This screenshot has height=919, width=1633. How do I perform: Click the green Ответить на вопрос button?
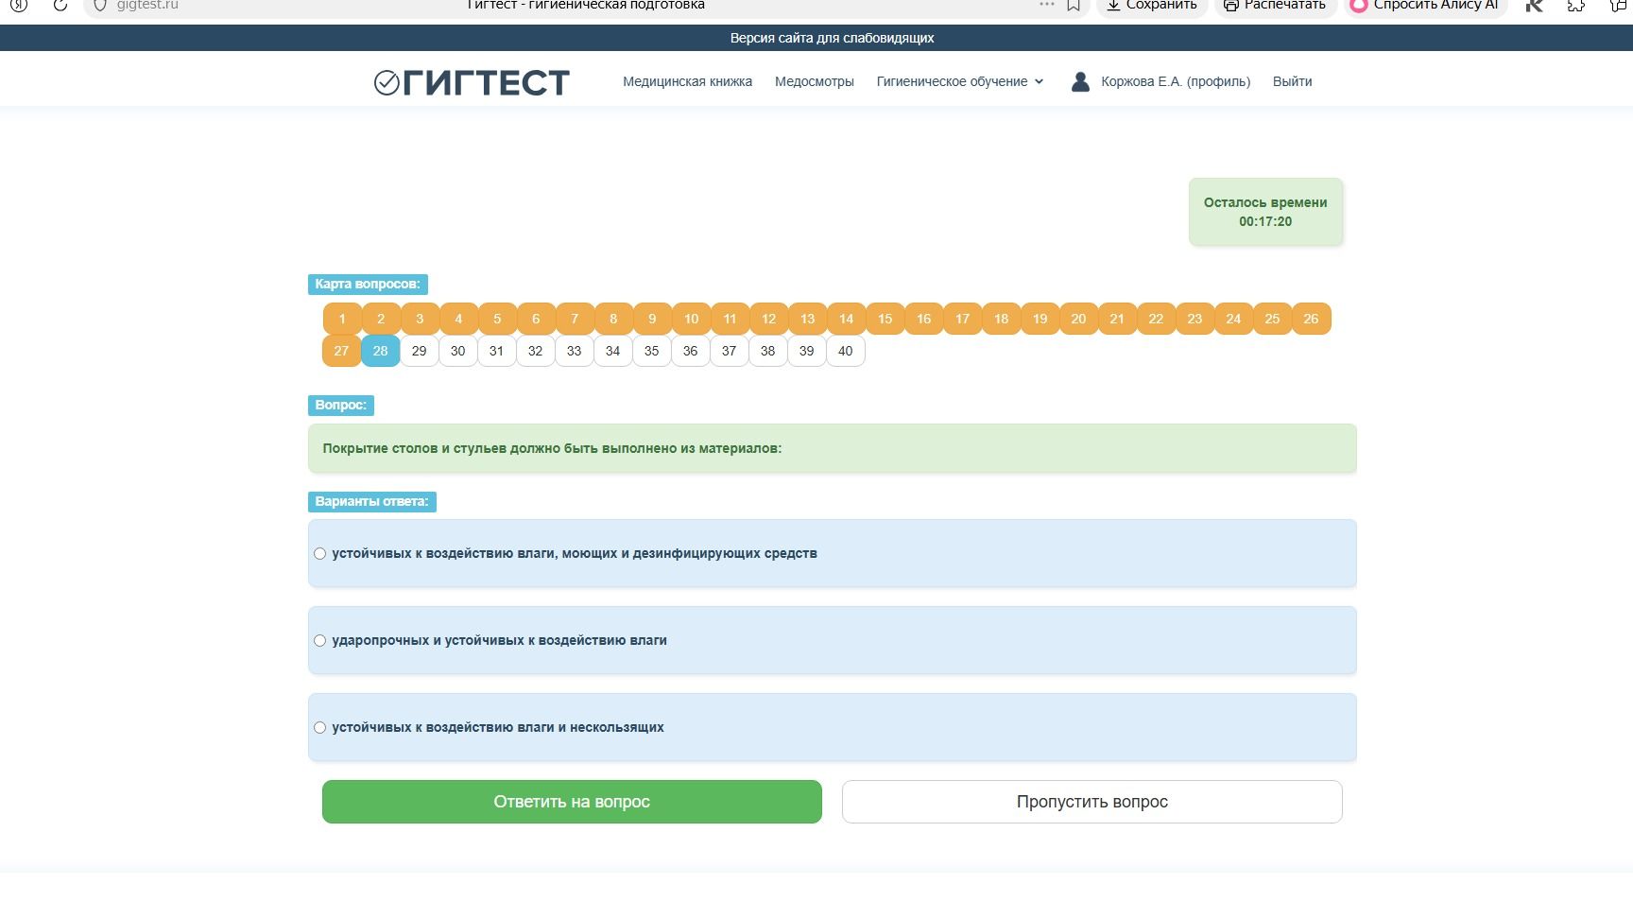pos(572,802)
